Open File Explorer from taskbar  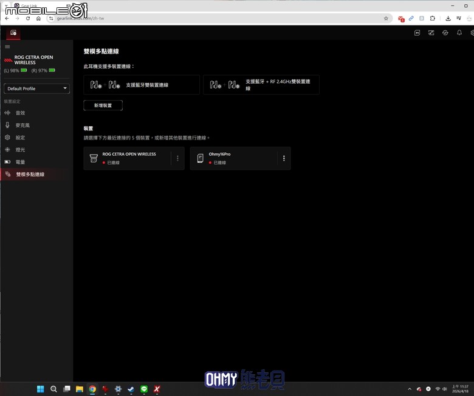pos(80,389)
